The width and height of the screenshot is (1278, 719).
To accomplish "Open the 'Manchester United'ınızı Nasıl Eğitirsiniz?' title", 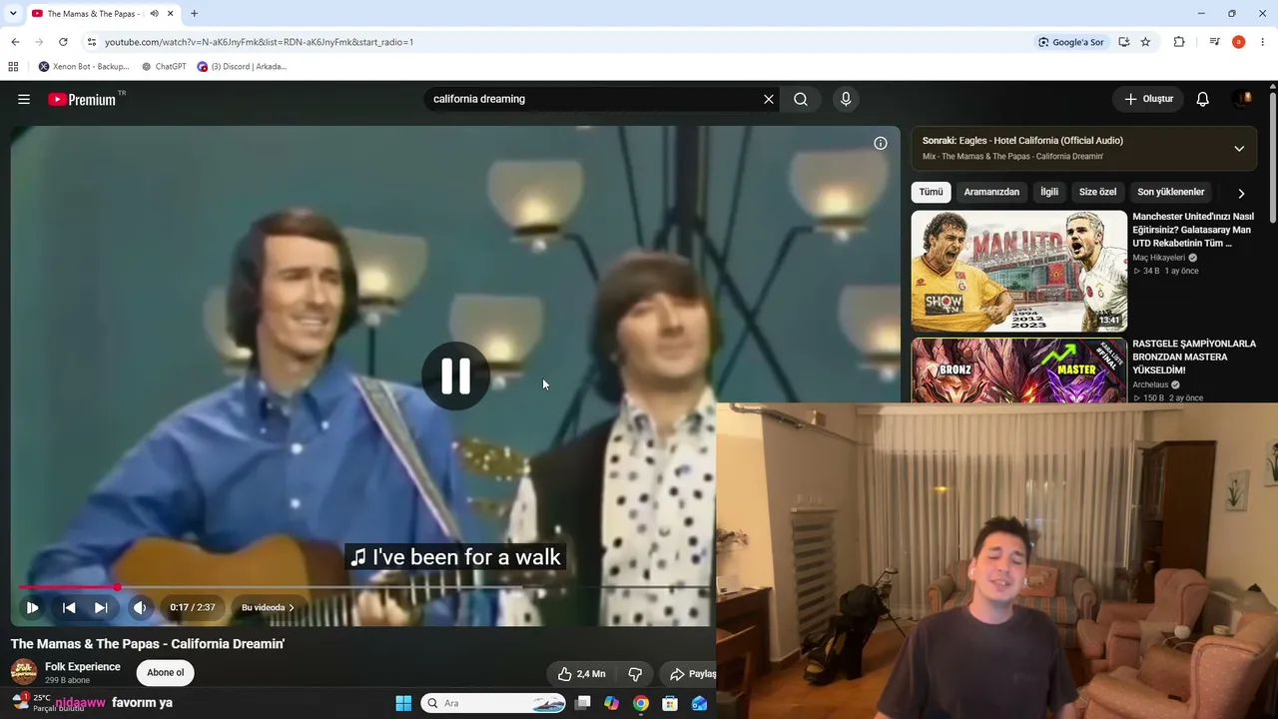I will click(1194, 230).
